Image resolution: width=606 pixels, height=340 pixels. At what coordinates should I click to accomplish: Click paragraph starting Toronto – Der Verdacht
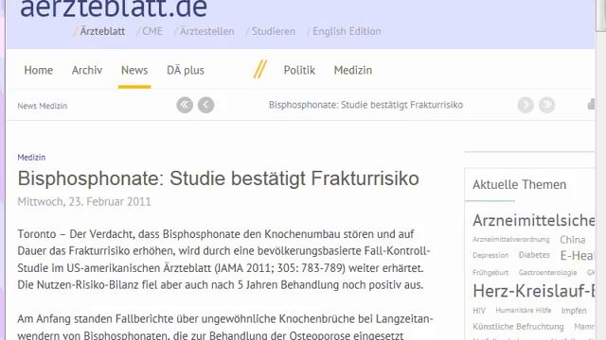223,260
